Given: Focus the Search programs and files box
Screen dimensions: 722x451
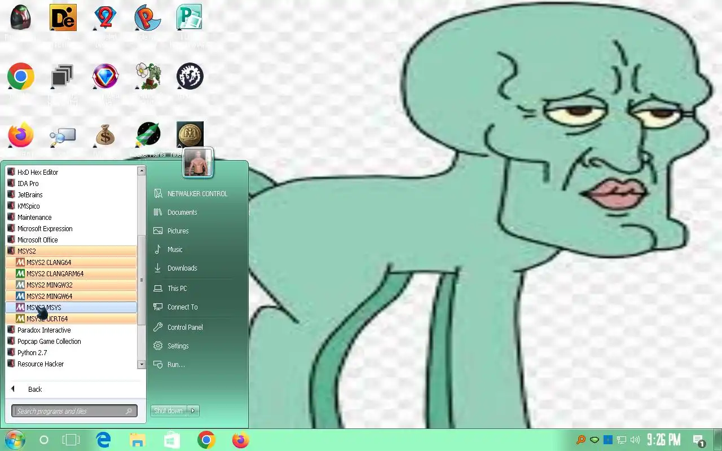Looking at the screenshot, I should pyautogui.click(x=74, y=411).
